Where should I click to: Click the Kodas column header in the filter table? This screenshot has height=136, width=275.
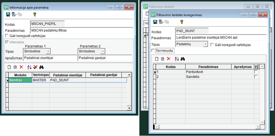click(171, 67)
